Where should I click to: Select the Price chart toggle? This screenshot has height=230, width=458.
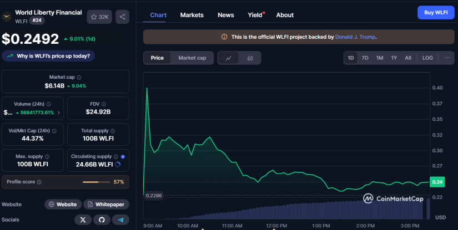point(157,58)
